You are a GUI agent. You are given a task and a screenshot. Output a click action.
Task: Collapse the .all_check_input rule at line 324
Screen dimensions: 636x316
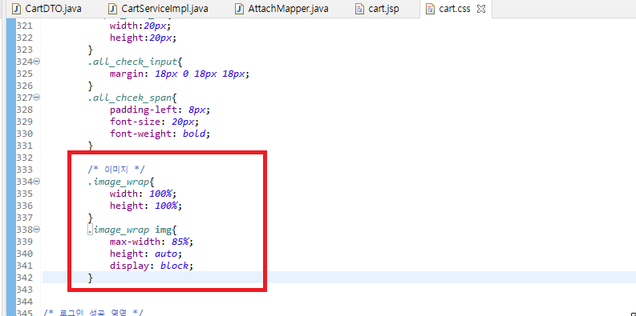(37, 62)
